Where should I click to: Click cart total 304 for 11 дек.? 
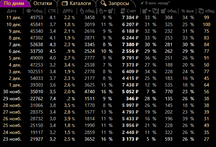click(x=168, y=17)
